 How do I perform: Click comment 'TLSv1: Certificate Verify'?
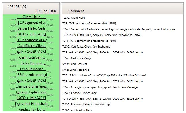point(76,58)
